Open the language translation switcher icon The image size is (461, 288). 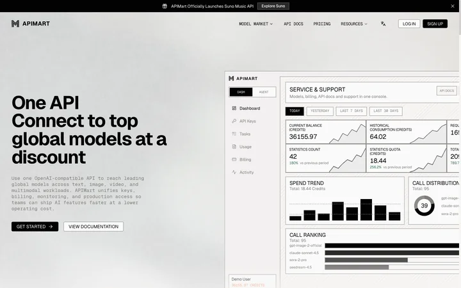(383, 24)
